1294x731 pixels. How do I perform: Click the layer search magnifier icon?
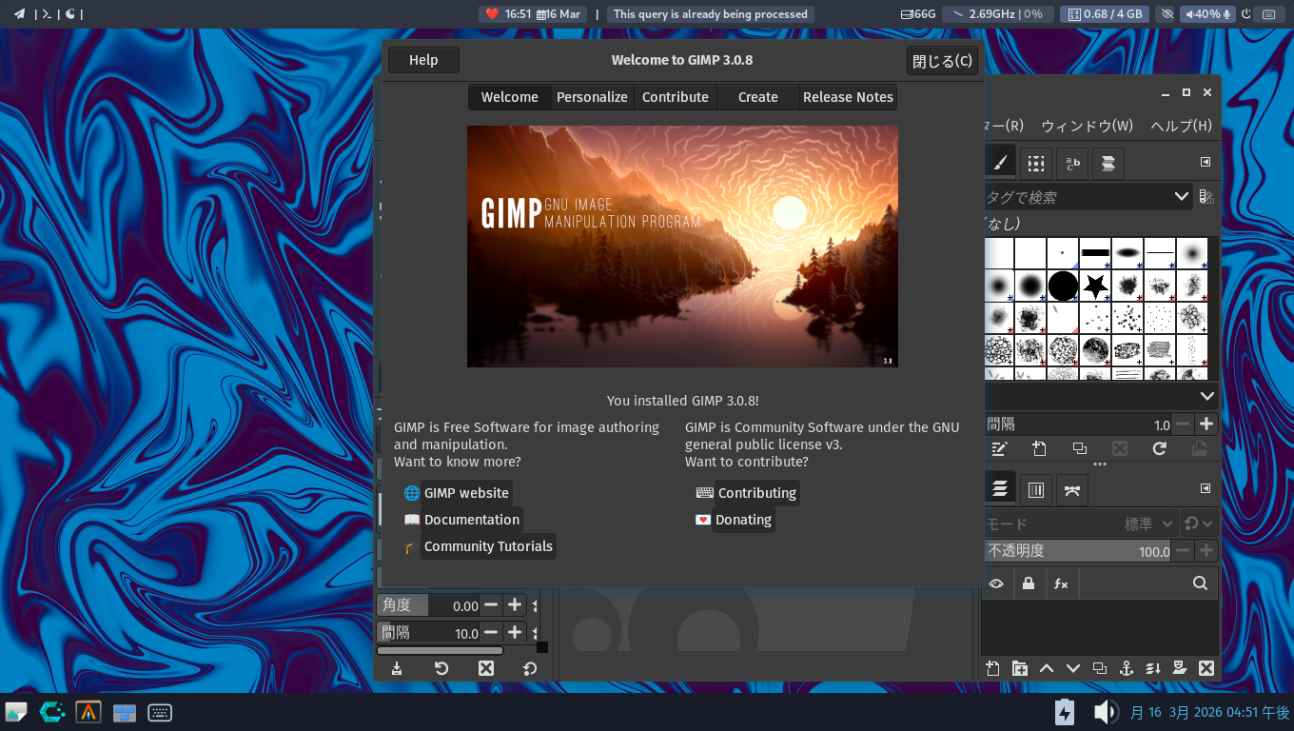click(1200, 584)
